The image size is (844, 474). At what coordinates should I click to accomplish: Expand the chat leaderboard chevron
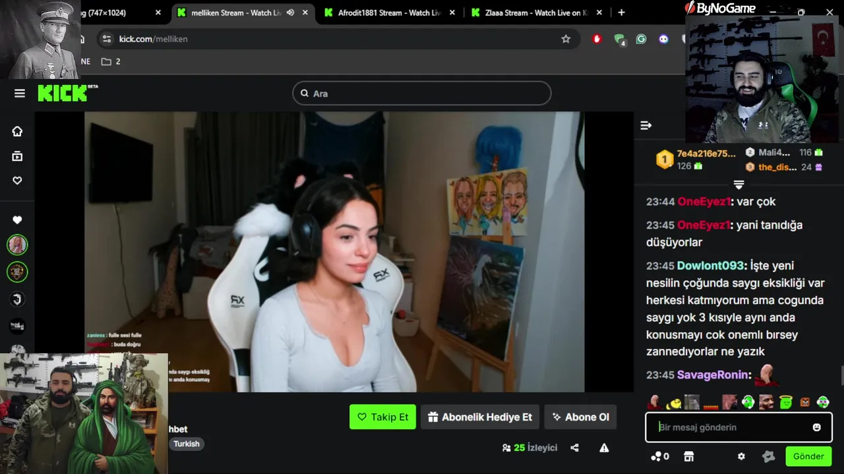tap(738, 185)
